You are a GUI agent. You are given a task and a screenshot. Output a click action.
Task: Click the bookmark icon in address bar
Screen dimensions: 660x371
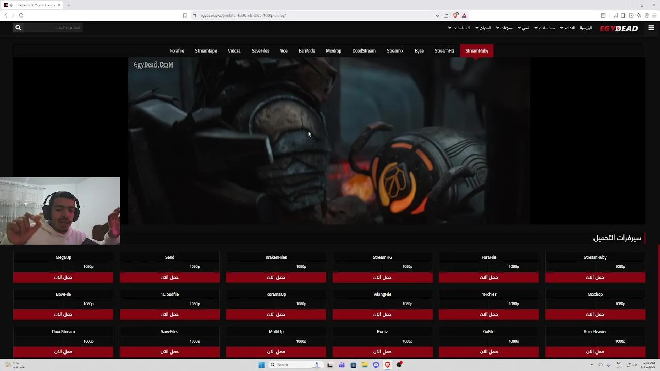[x=185, y=15]
